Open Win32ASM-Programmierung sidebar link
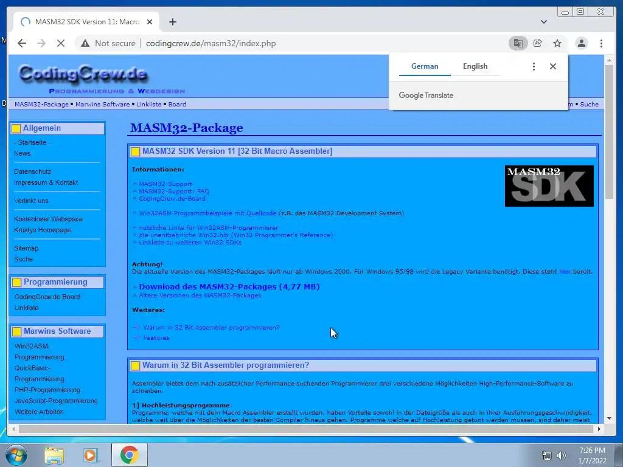623x467 pixels. click(x=40, y=351)
